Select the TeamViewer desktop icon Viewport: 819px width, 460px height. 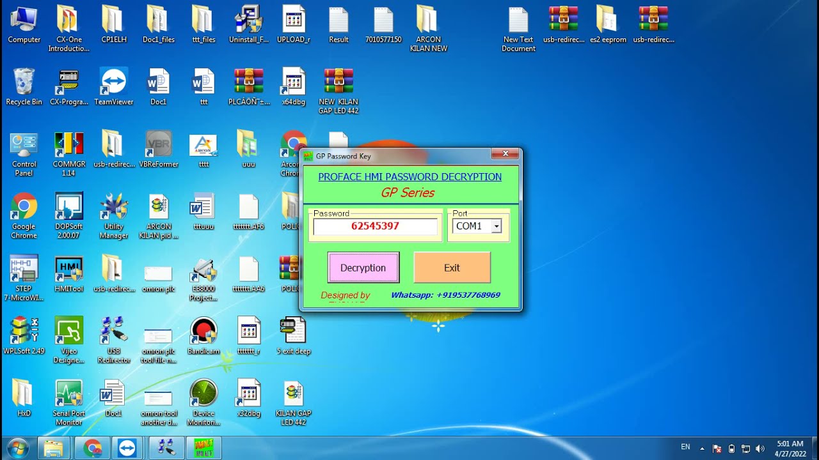(114, 87)
